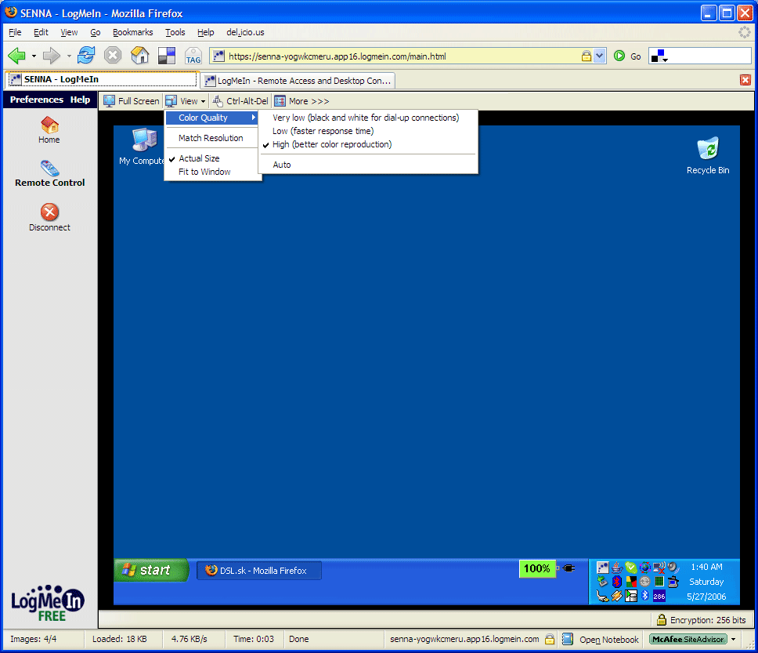The width and height of the screenshot is (758, 653).
Task: Expand More >>> toolbar options
Action: click(302, 101)
